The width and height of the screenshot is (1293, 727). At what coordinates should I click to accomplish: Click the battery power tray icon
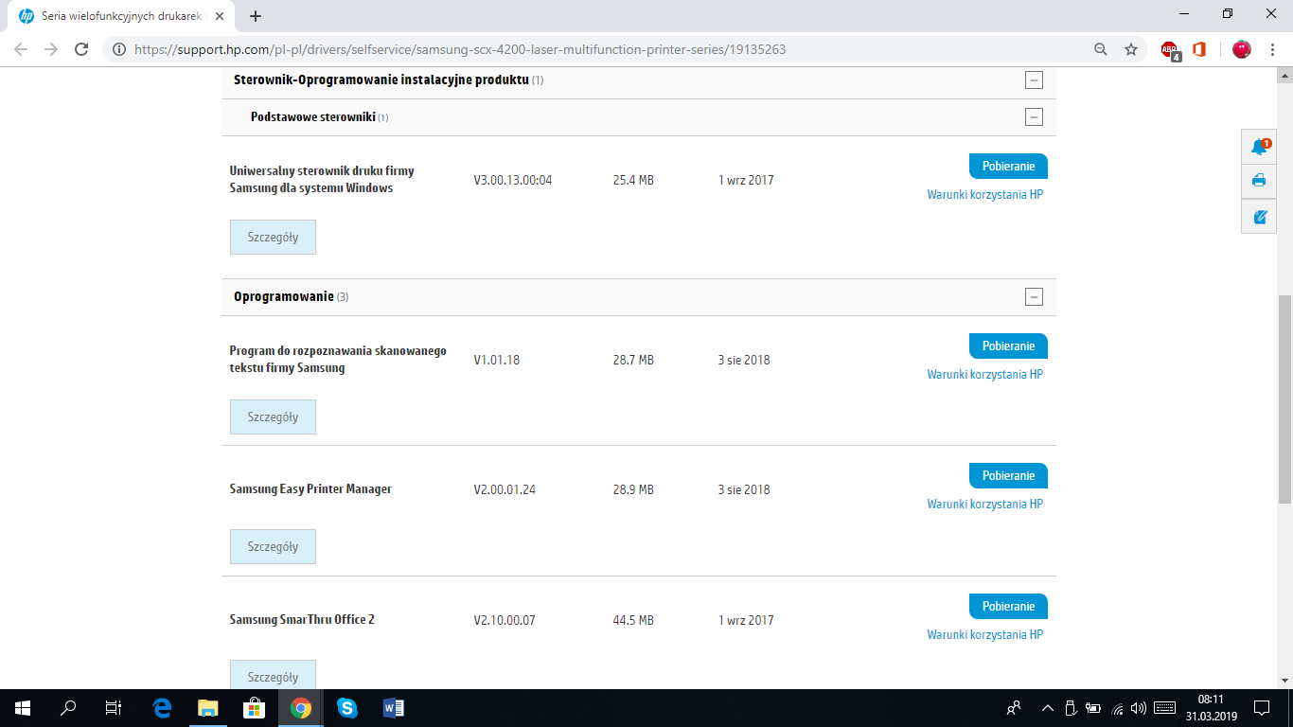coord(1093,708)
